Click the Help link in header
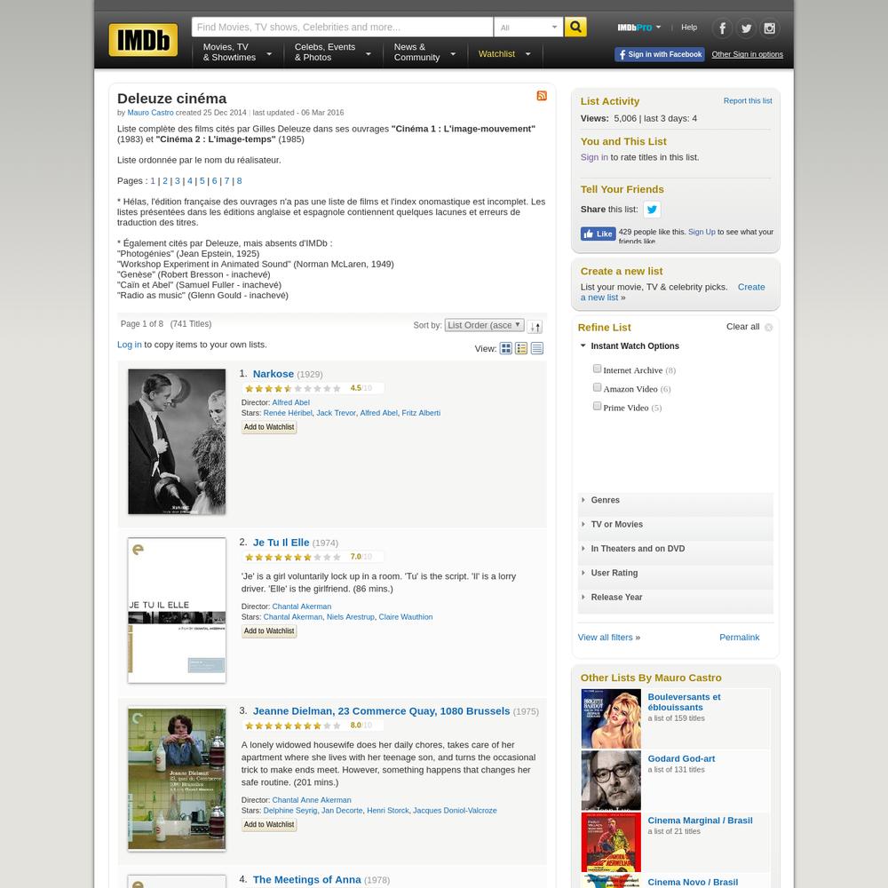The height and width of the screenshot is (888, 888). pyautogui.click(x=689, y=28)
